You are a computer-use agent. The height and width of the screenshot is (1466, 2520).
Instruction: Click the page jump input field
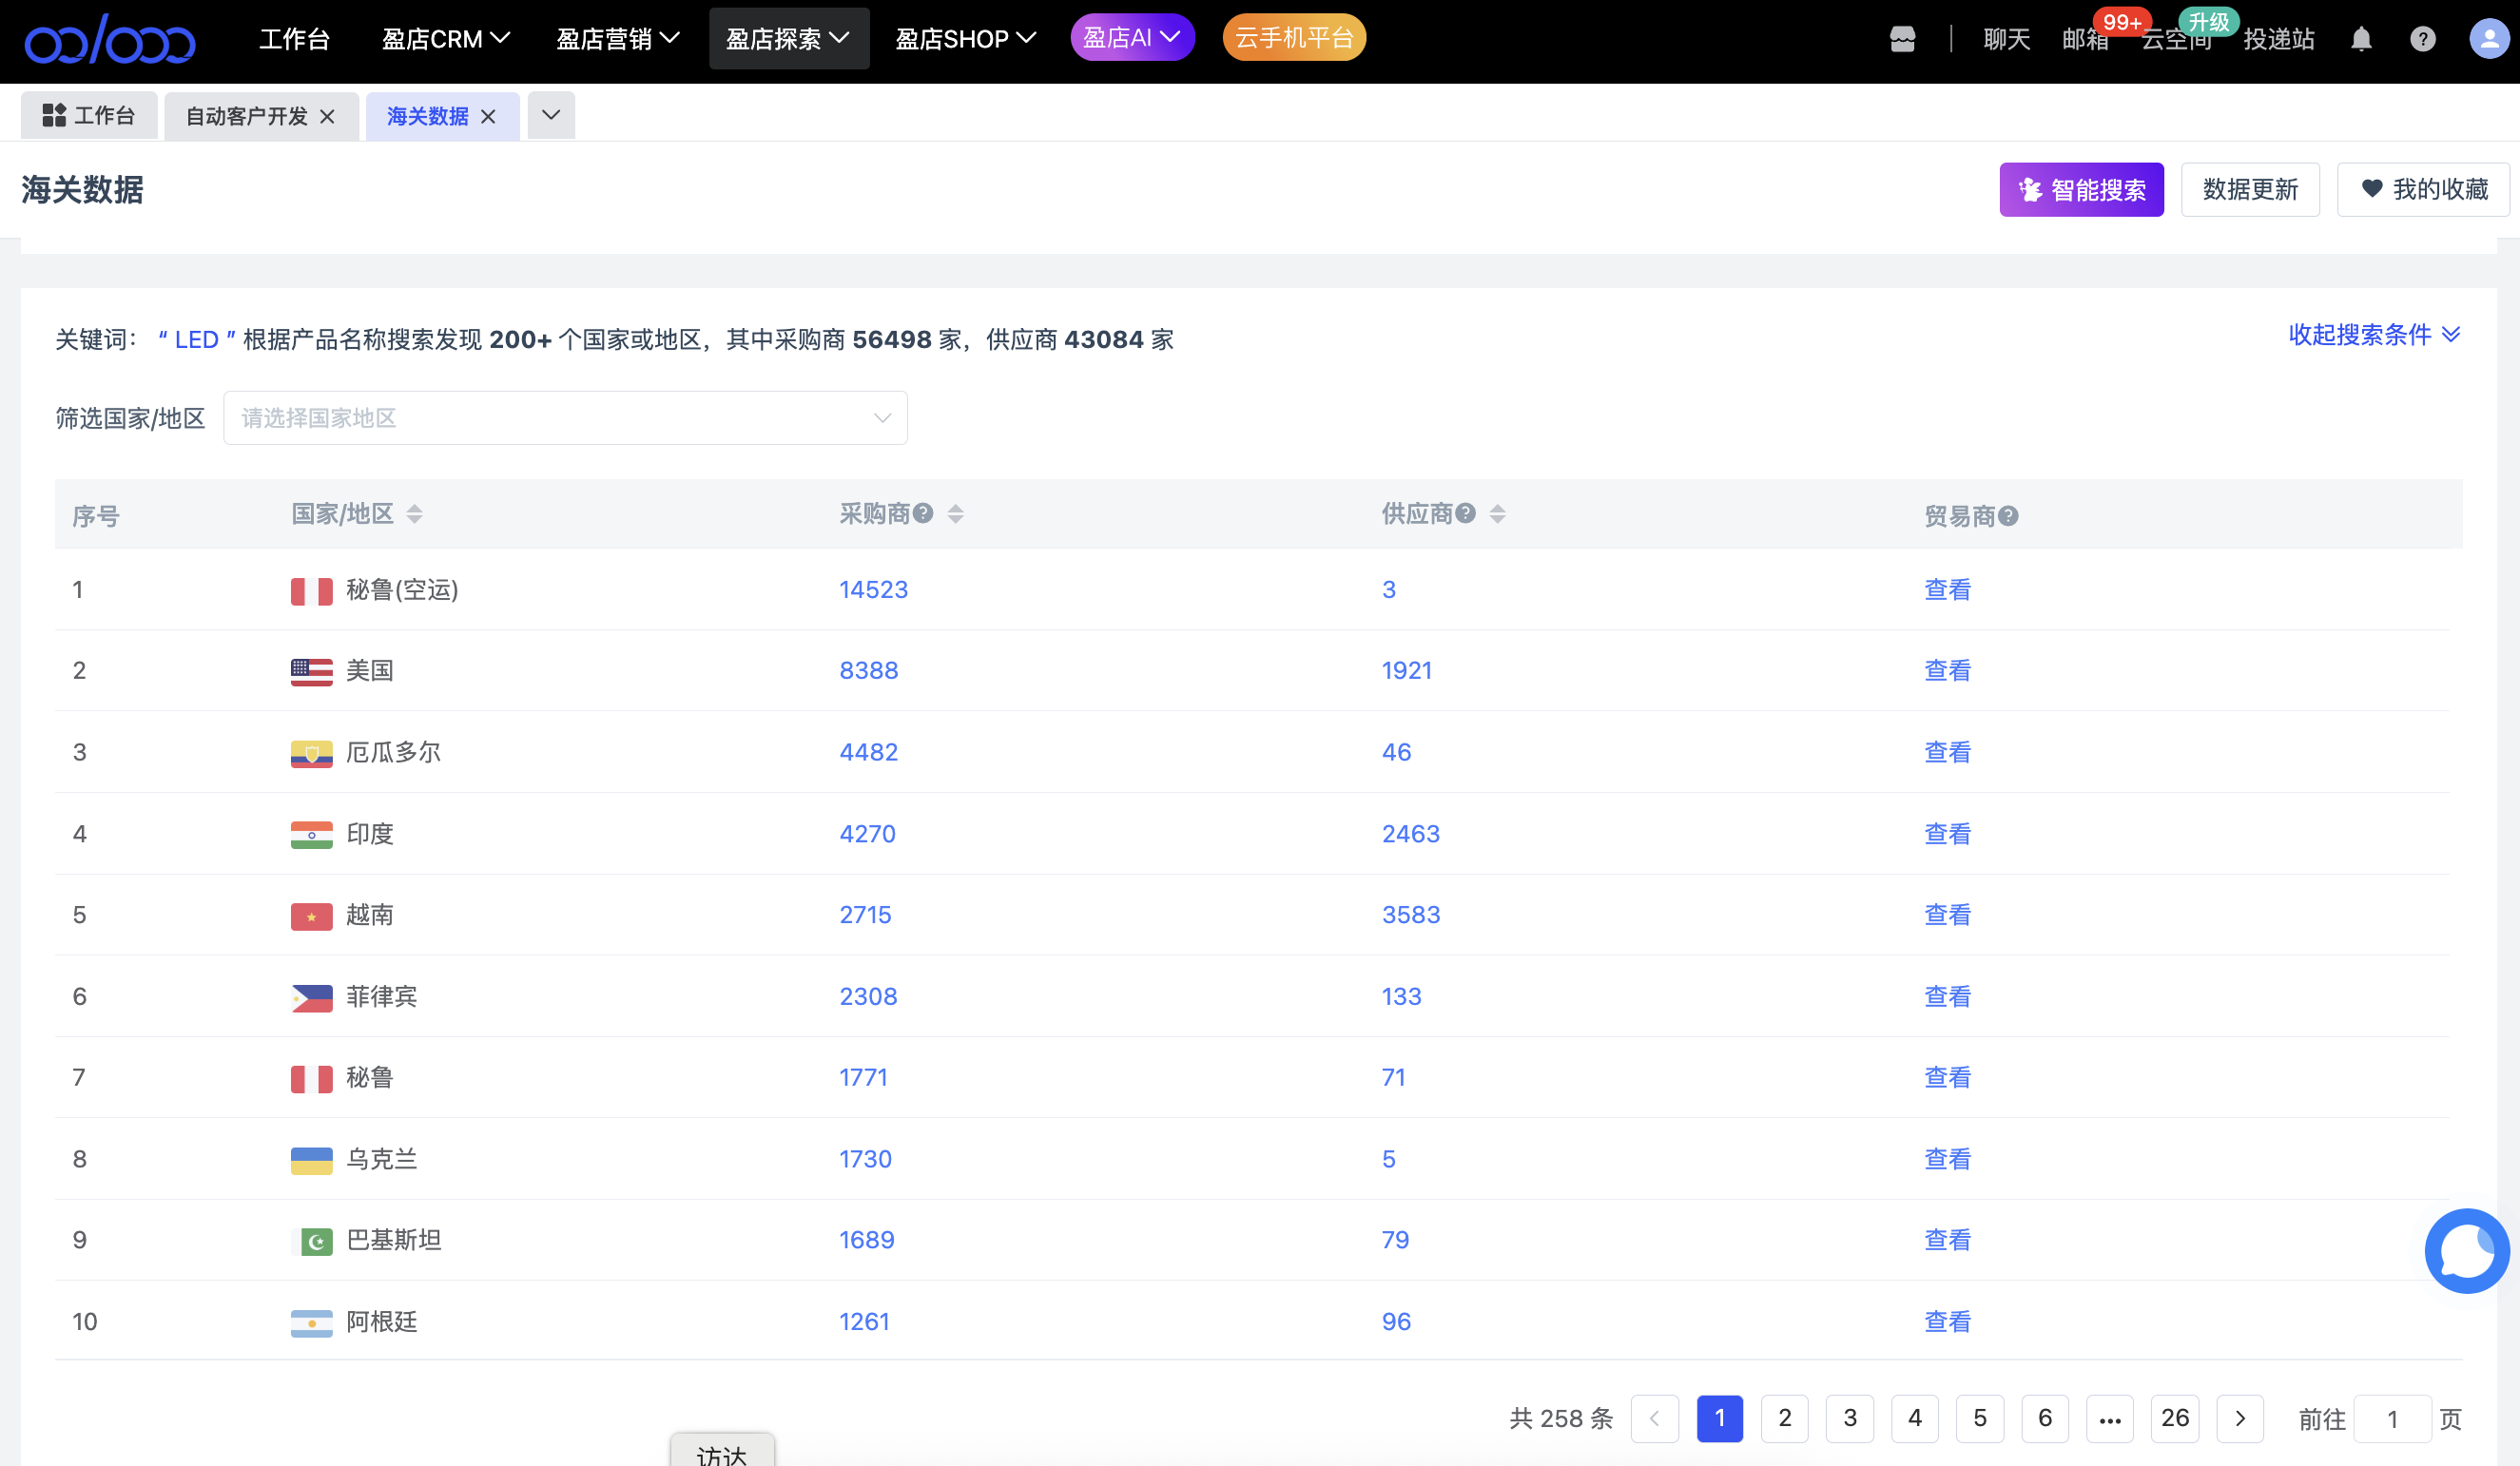(x=2391, y=1418)
